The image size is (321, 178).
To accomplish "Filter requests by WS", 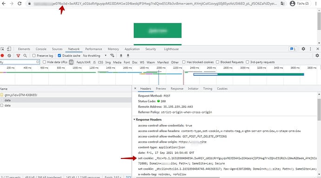I will (x=142, y=62).
